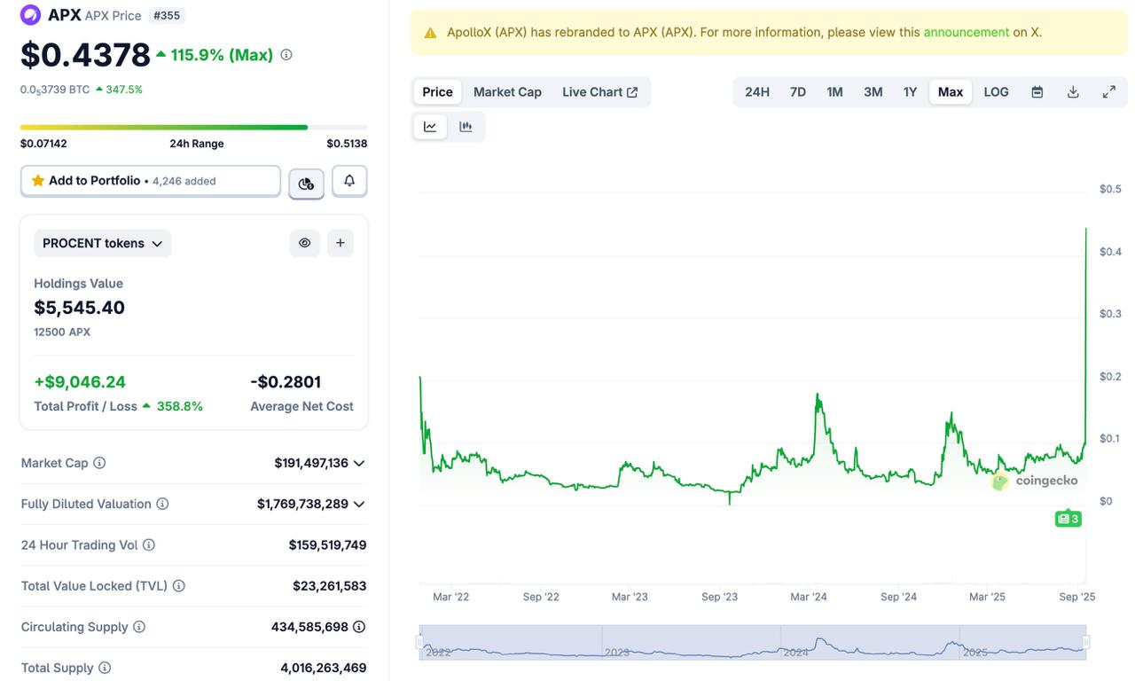Select 1M time range
This screenshot has height=681, width=1135.
click(x=834, y=92)
